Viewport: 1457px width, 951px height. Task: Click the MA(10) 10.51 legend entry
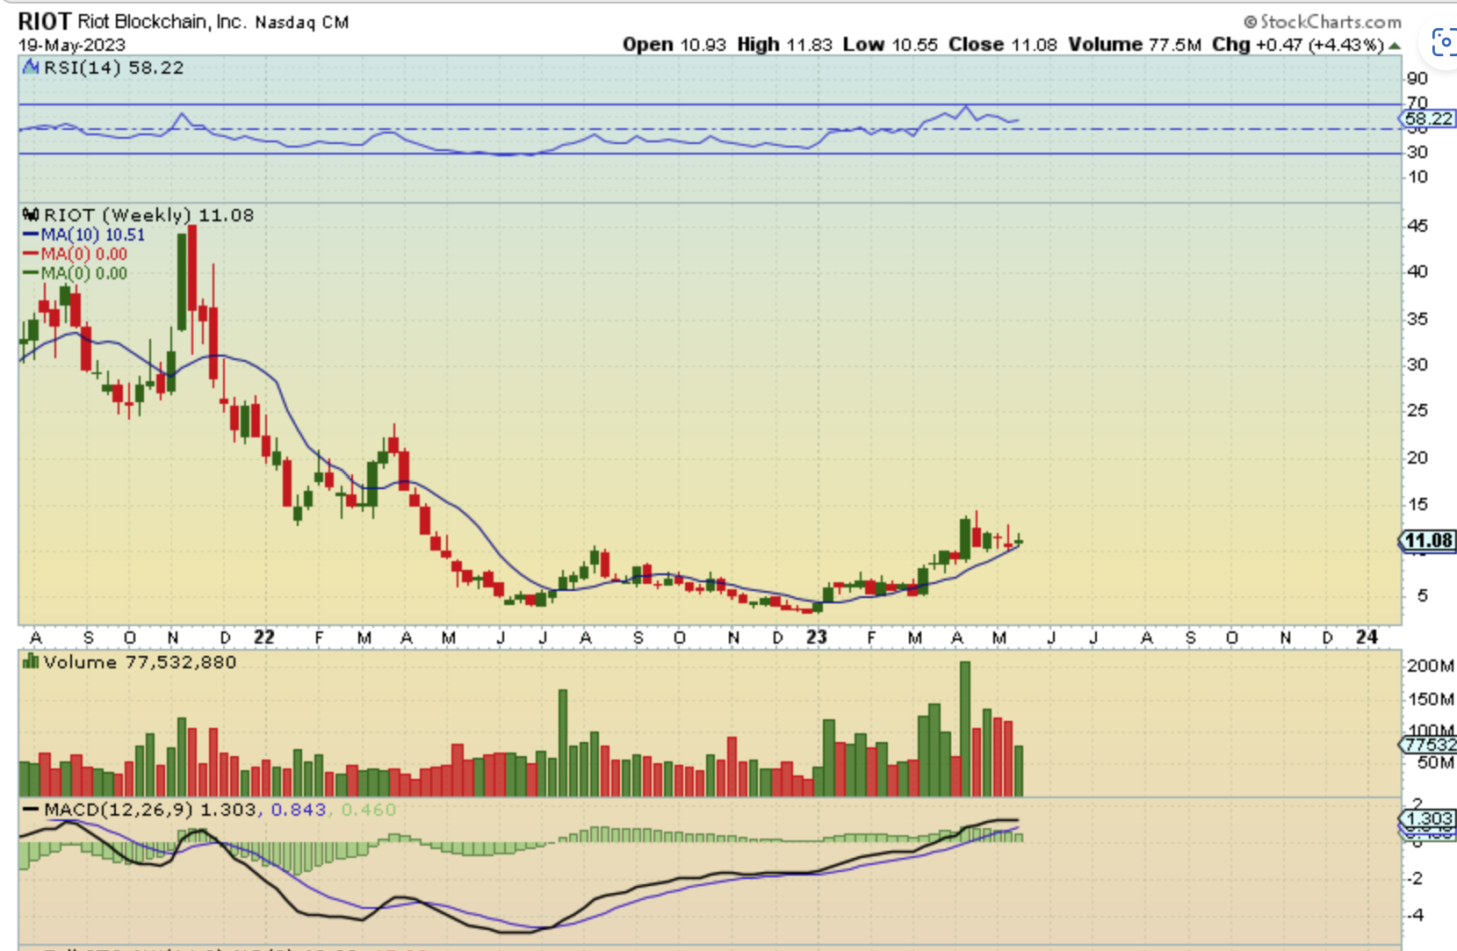tap(92, 234)
